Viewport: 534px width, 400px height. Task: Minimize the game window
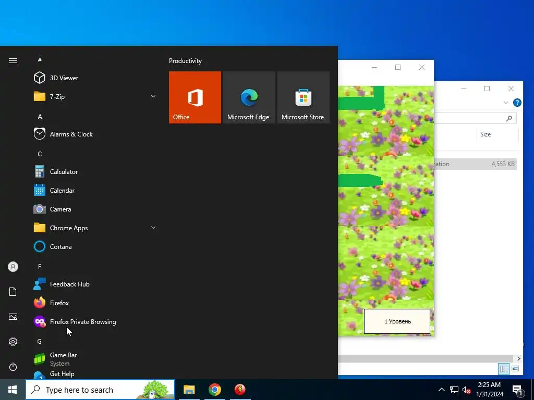click(374, 67)
